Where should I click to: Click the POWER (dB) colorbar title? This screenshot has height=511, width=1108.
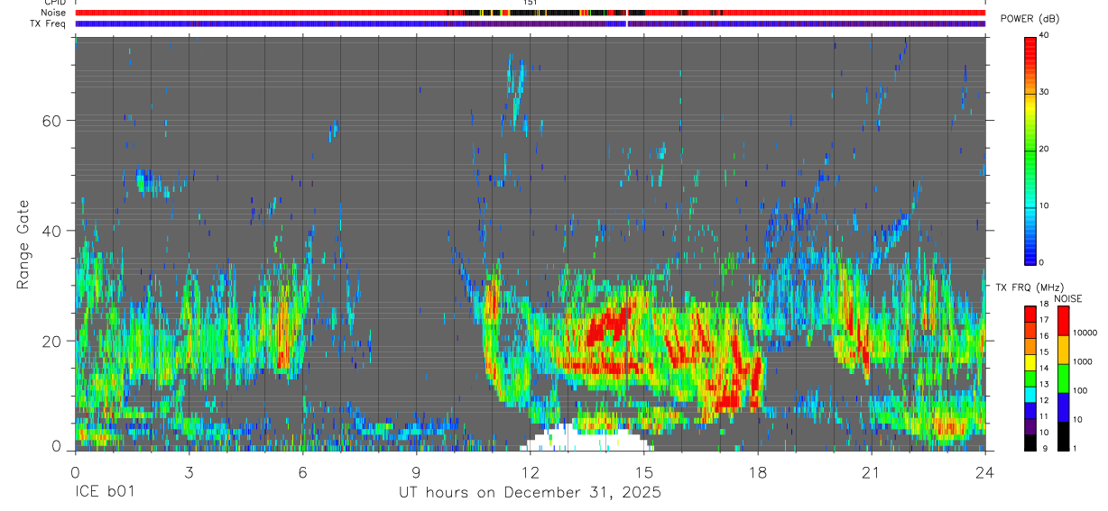(1030, 19)
